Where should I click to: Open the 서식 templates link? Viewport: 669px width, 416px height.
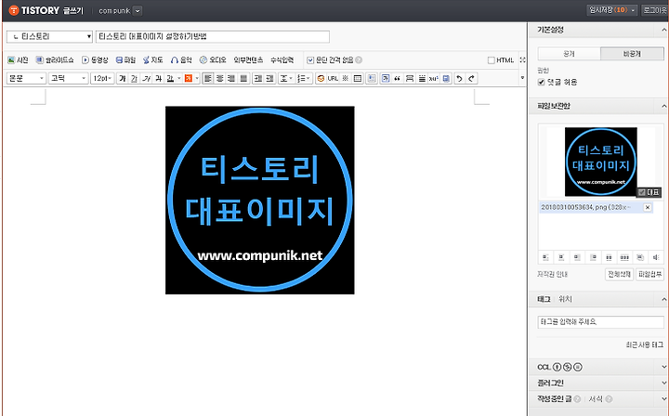(596, 399)
